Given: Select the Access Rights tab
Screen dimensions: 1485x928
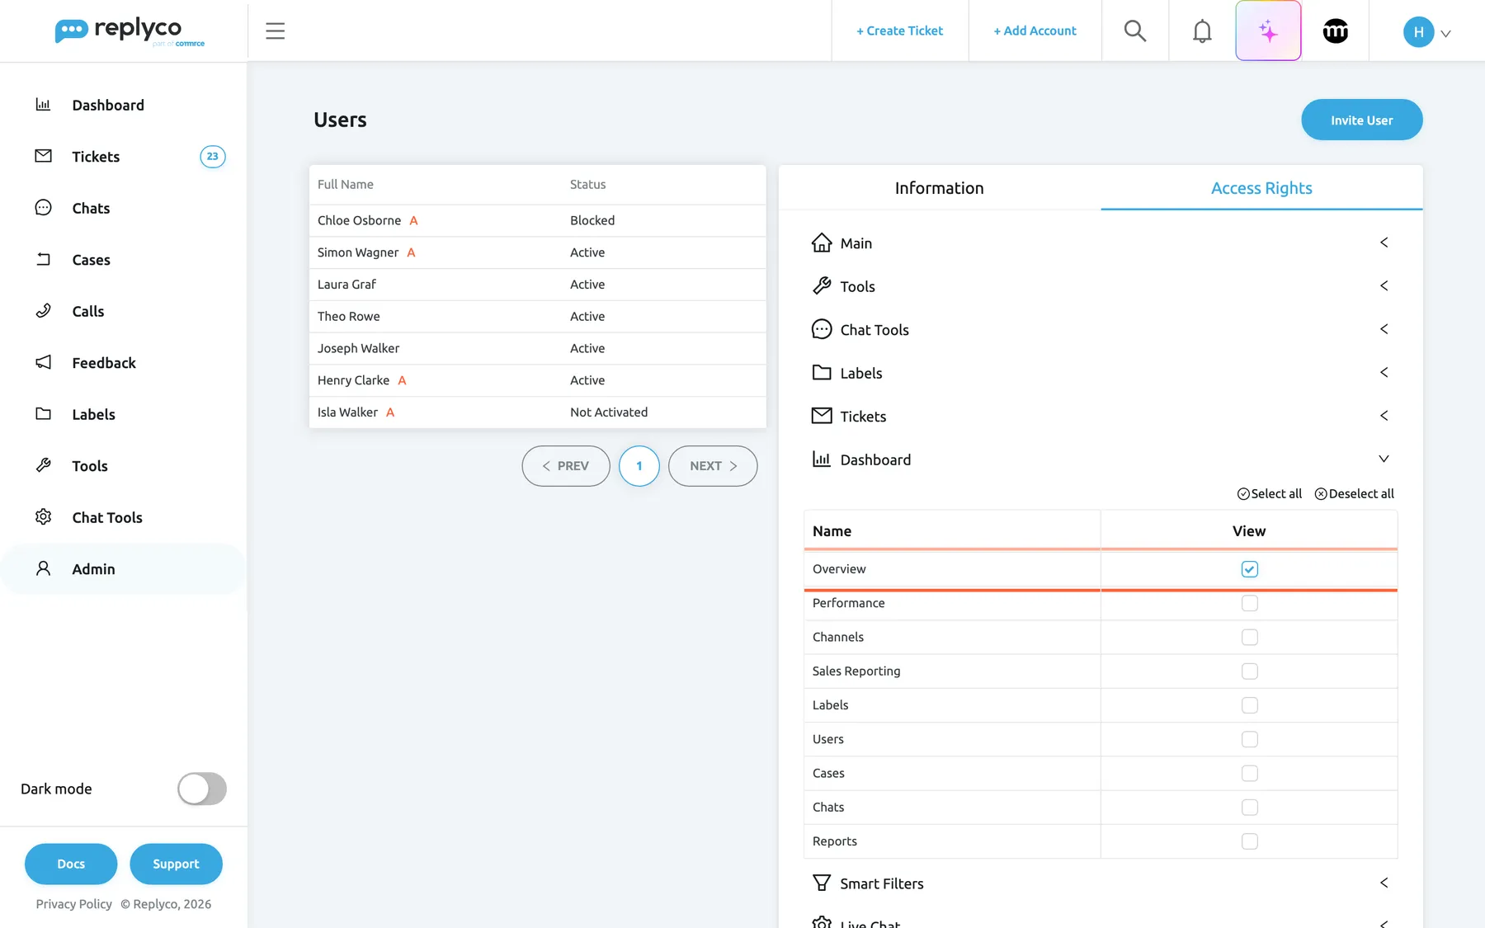Looking at the screenshot, I should [1261, 188].
